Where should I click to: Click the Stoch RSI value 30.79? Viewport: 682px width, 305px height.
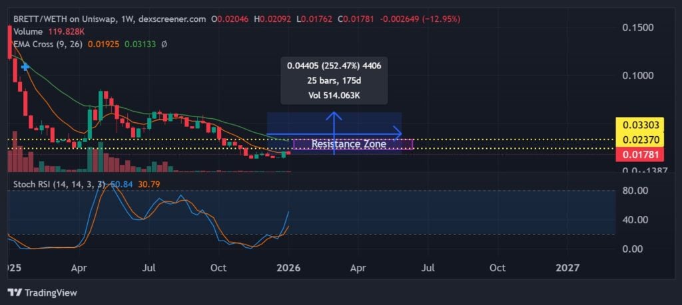click(149, 184)
